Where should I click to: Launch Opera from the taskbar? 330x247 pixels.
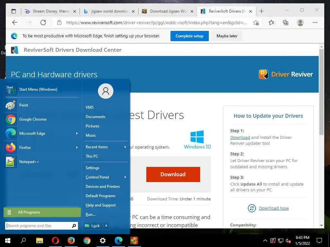click(55, 241)
